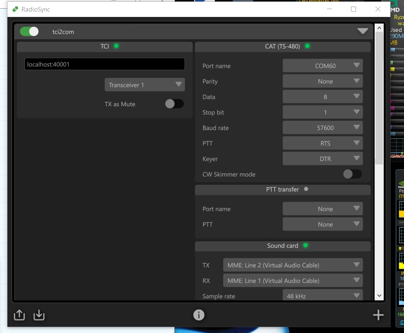The height and width of the screenshot is (333, 404).
Task: Click the CAT (TS-480) section header
Action: click(x=282, y=46)
